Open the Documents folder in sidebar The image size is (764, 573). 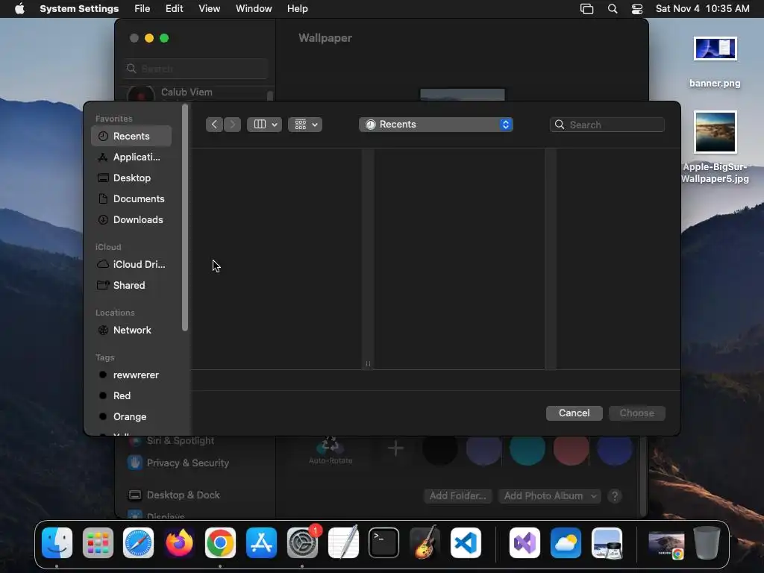tap(131, 198)
